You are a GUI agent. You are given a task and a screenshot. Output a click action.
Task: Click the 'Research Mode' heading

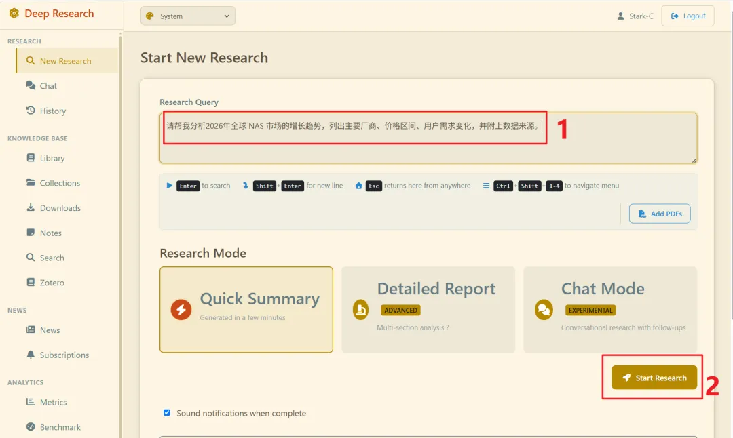(x=203, y=253)
